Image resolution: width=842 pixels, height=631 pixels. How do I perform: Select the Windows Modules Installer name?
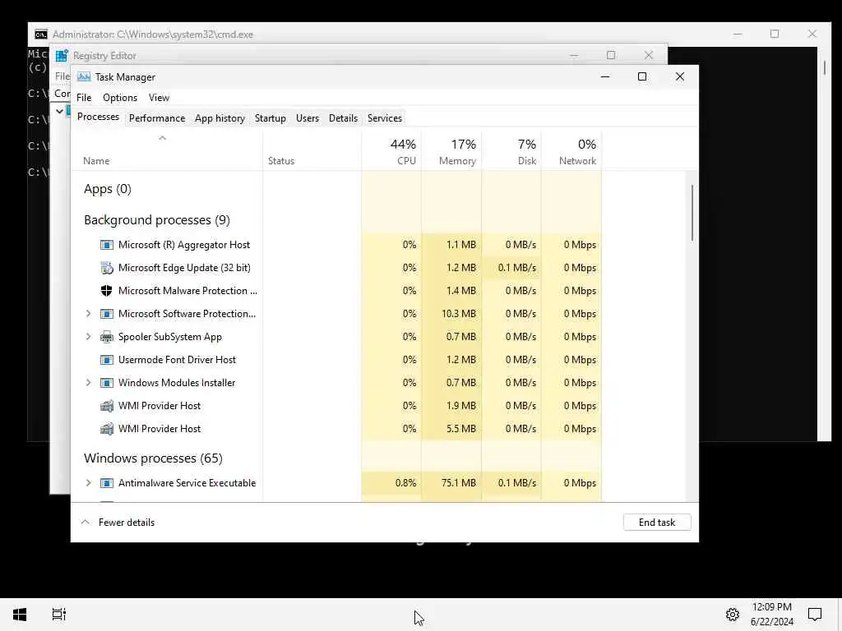[177, 383]
